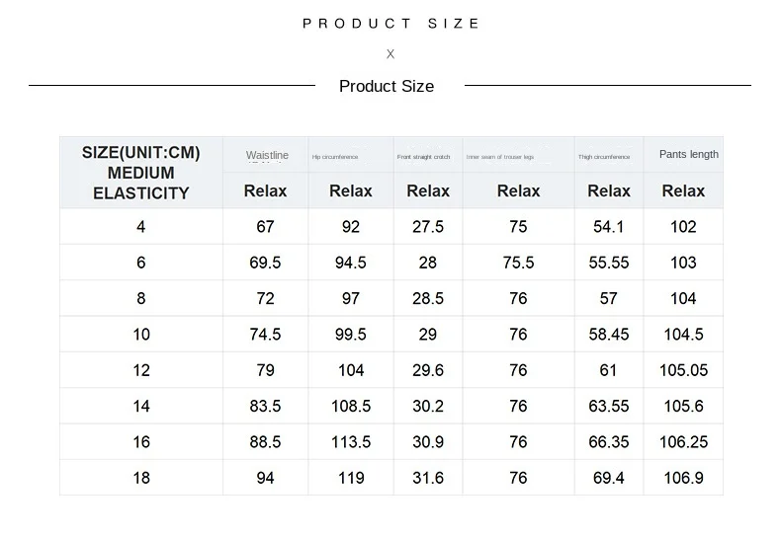The image size is (781, 537).
Task: Select the Thigh circumference column header
Action: [604, 157]
